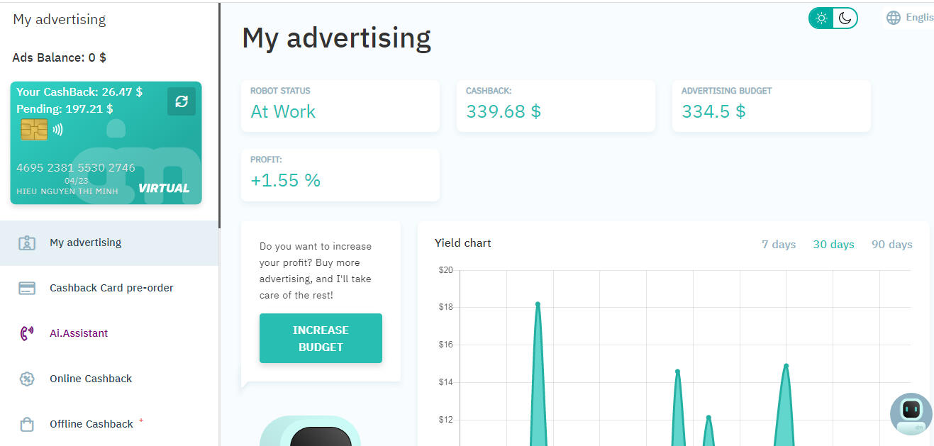This screenshot has width=934, height=446.
Task: Click the card expiry date 04/23
Action: (76, 181)
